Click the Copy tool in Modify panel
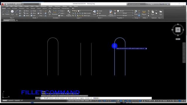 (26, 13)
